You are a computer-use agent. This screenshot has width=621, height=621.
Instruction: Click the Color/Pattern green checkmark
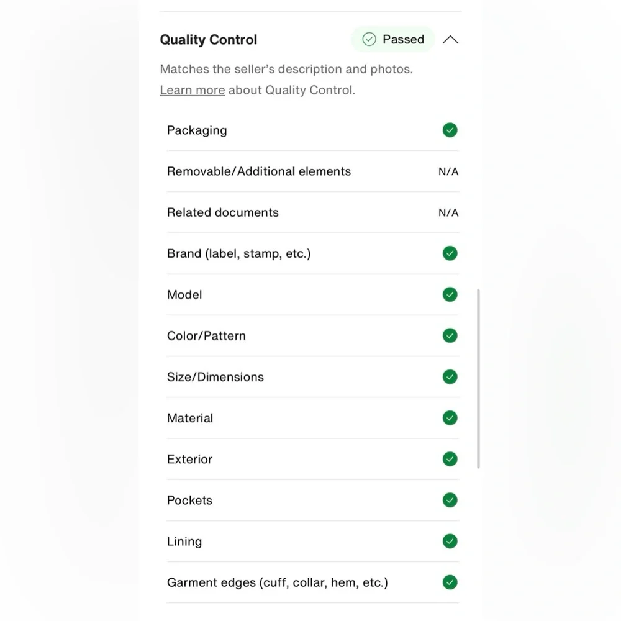pyautogui.click(x=450, y=336)
